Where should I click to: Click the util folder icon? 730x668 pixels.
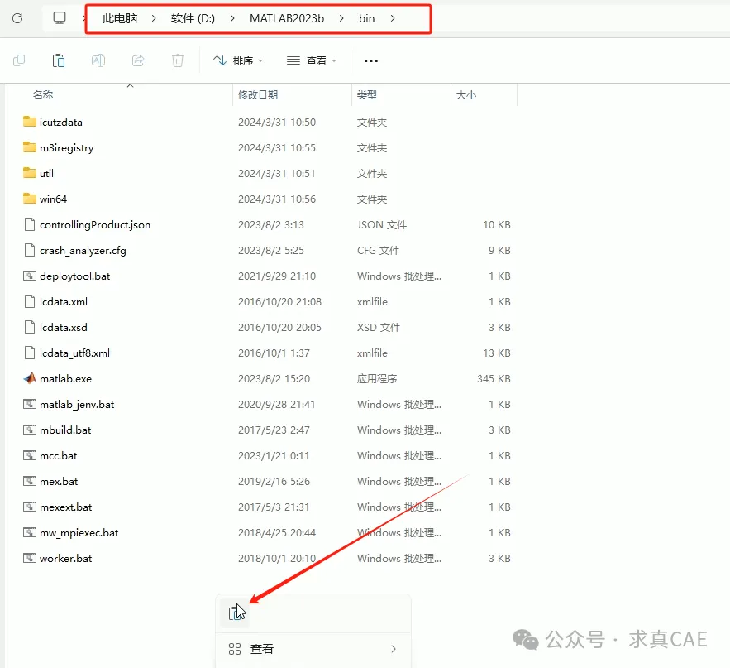point(29,173)
